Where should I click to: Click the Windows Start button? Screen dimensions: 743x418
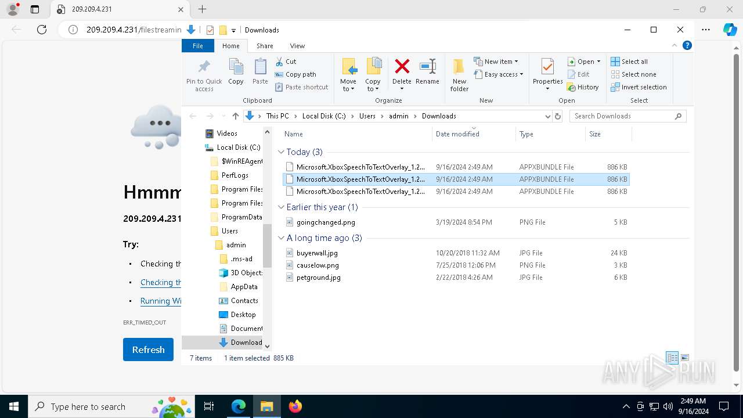coord(13,406)
